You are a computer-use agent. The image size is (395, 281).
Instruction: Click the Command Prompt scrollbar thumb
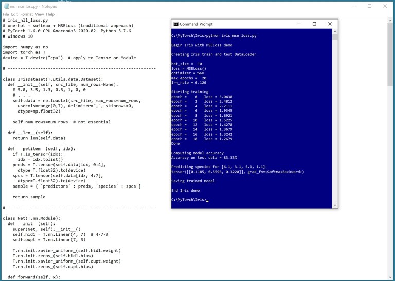click(x=335, y=37)
